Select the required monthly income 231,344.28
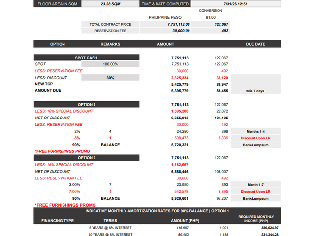Screen dimensions: 315x236 [x=270, y=235]
